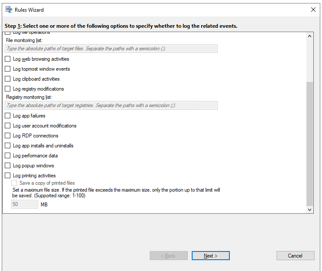This screenshot has height=271, width=322.
Task: Check Log topmost window events
Action: (x=8, y=69)
